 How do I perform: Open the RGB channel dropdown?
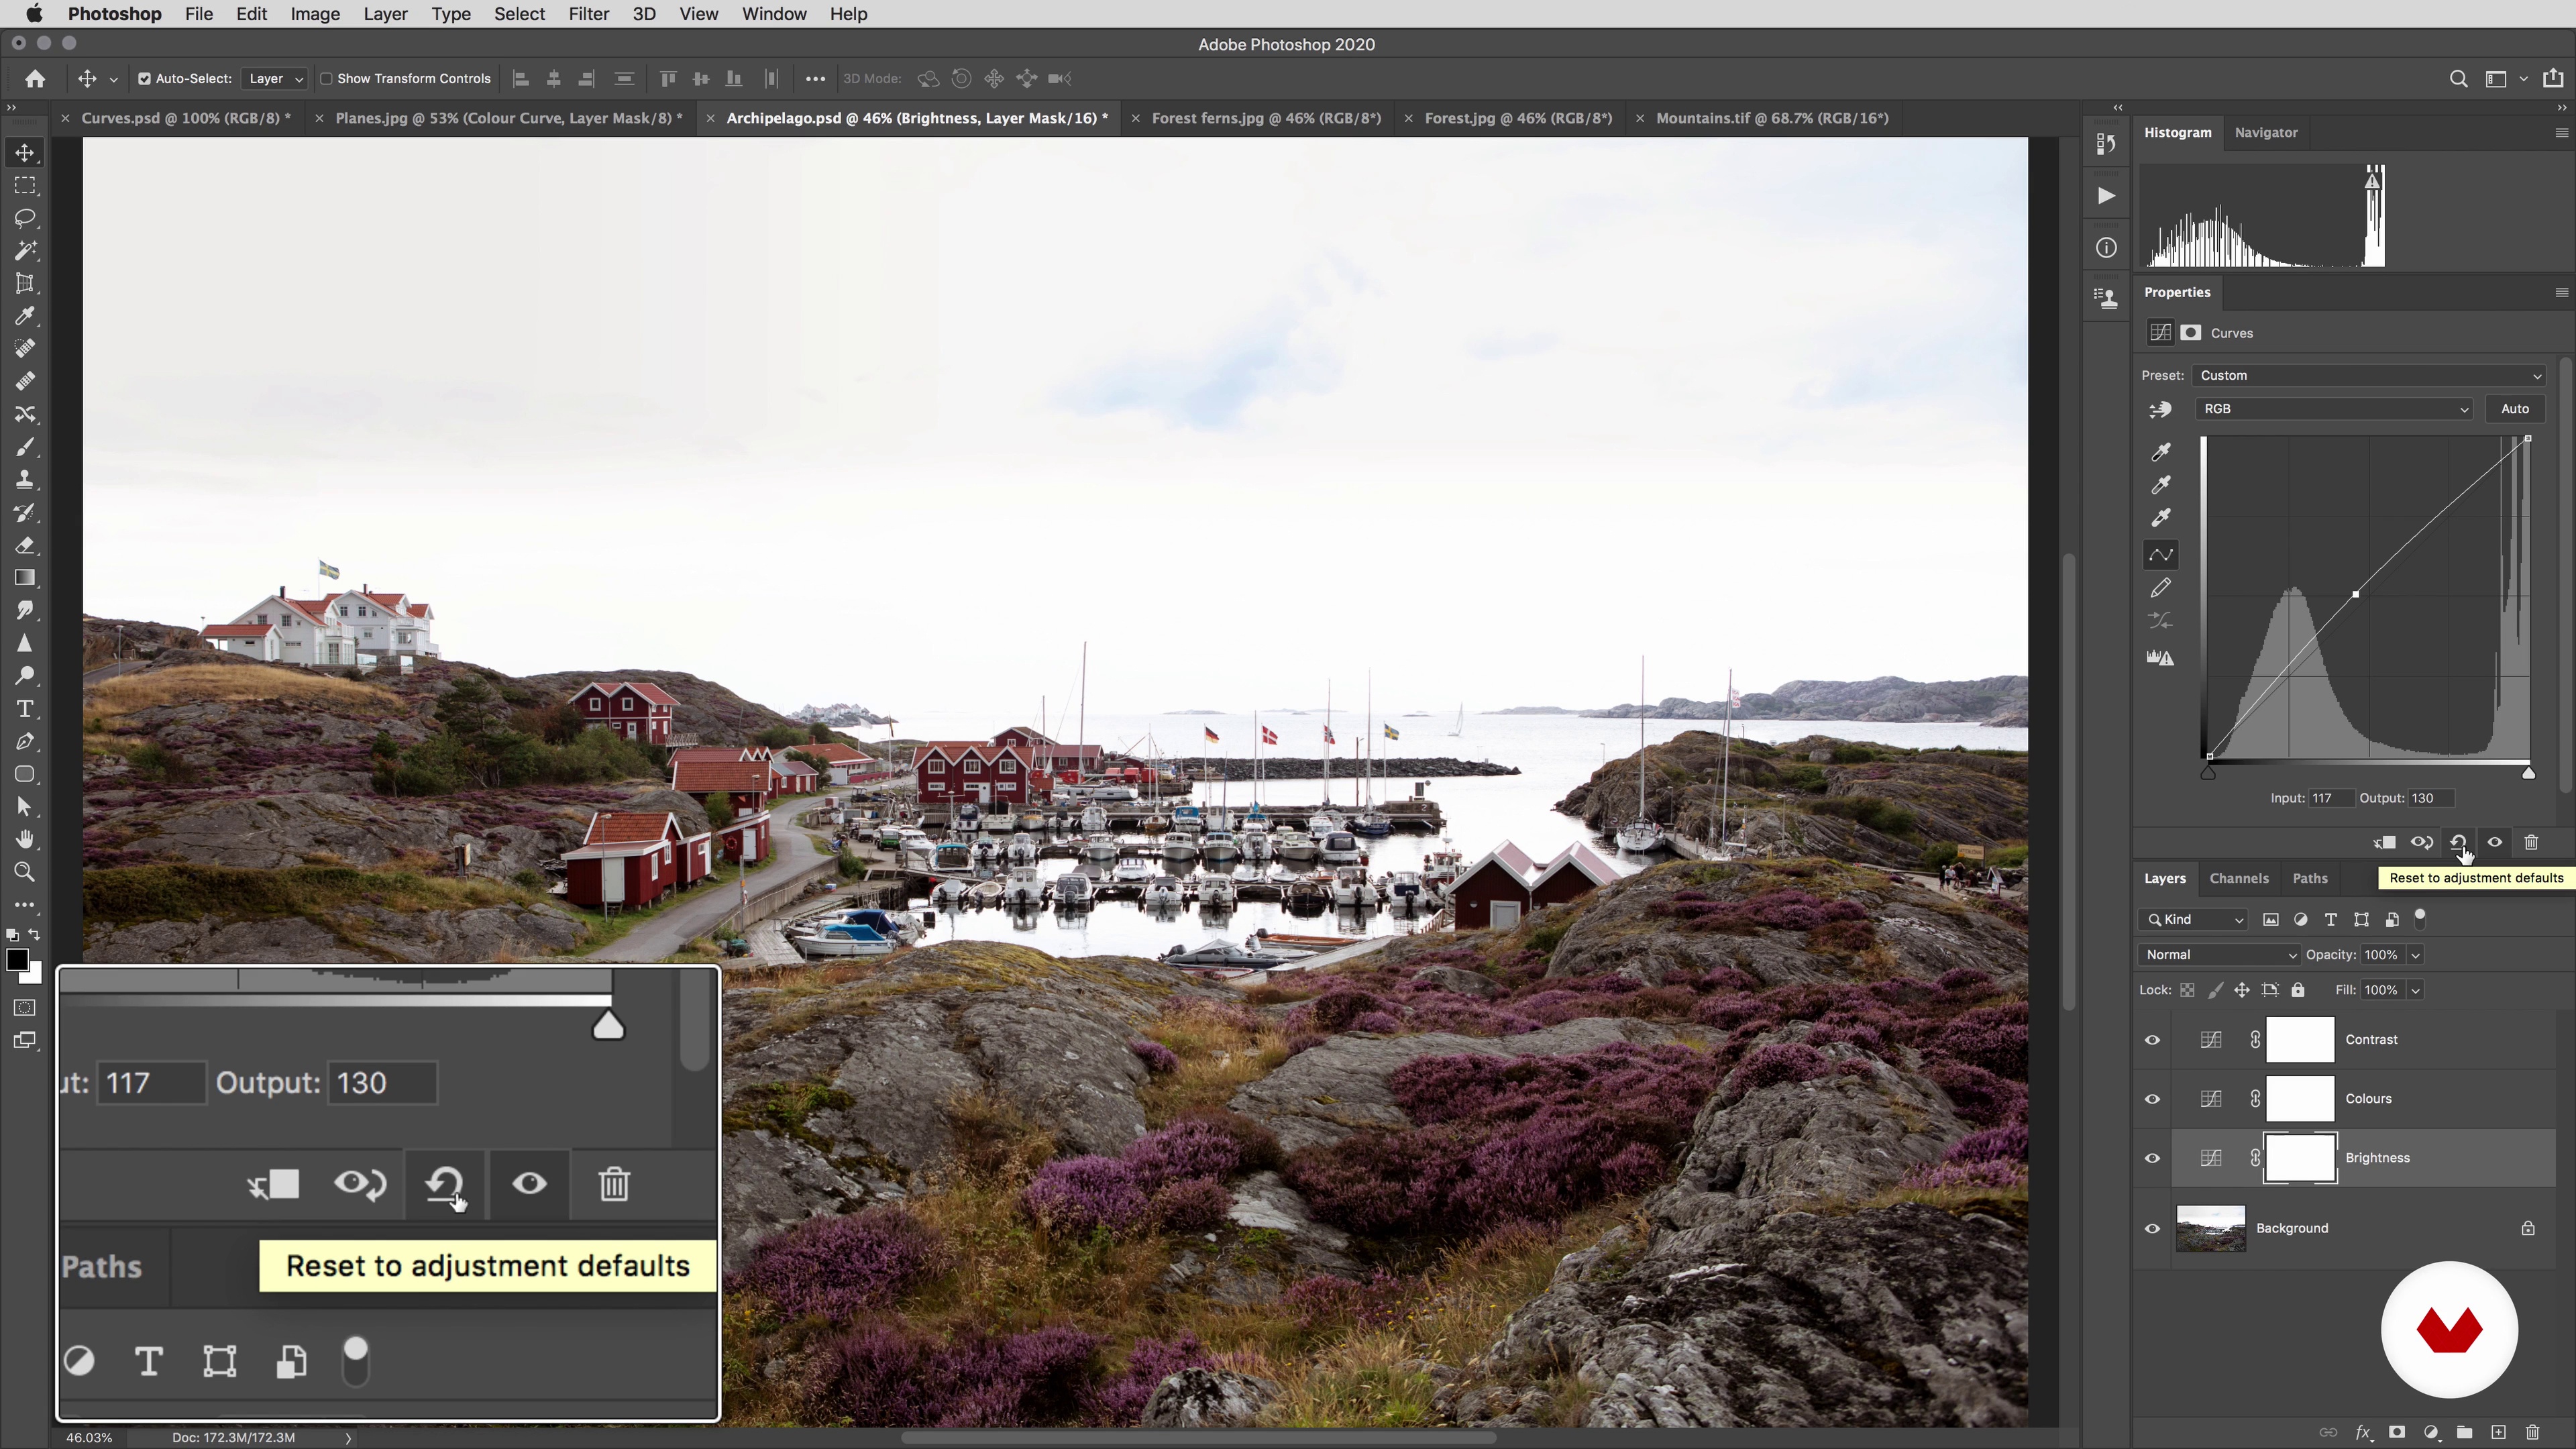[x=2334, y=409]
